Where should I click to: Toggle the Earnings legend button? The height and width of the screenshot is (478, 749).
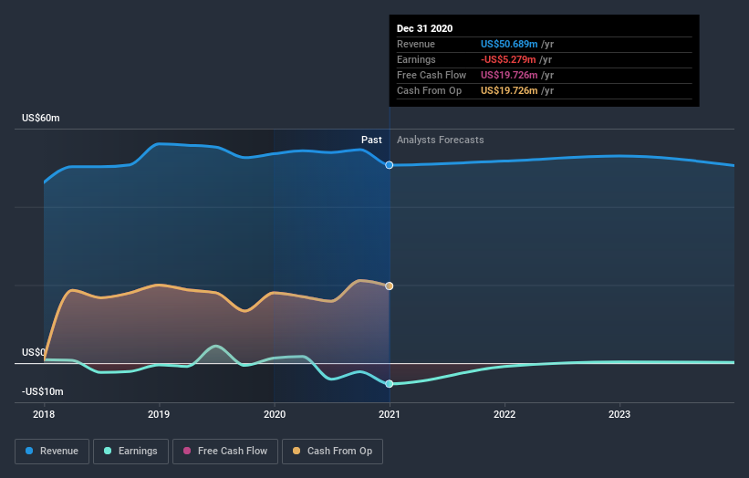coord(130,452)
